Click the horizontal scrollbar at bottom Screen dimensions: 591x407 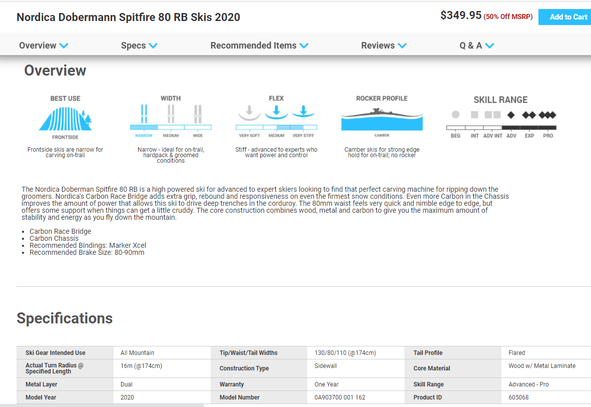[x=102, y=405]
